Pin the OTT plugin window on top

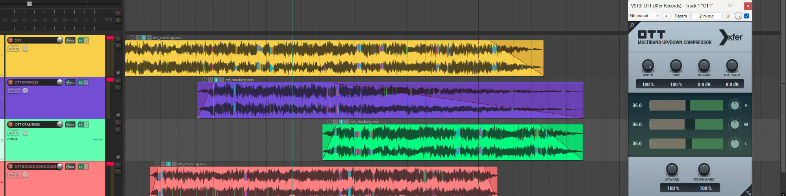click(730, 5)
